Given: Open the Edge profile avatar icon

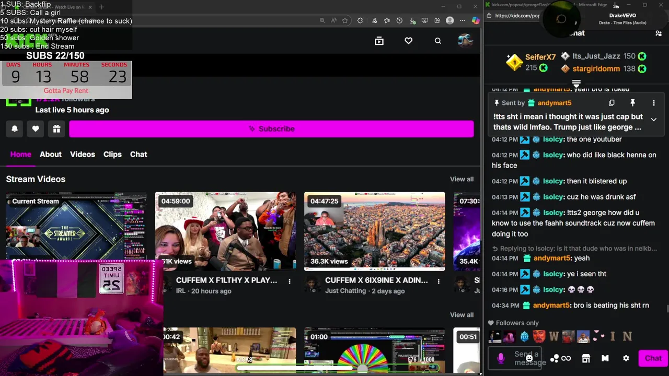Looking at the screenshot, I should [450, 20].
